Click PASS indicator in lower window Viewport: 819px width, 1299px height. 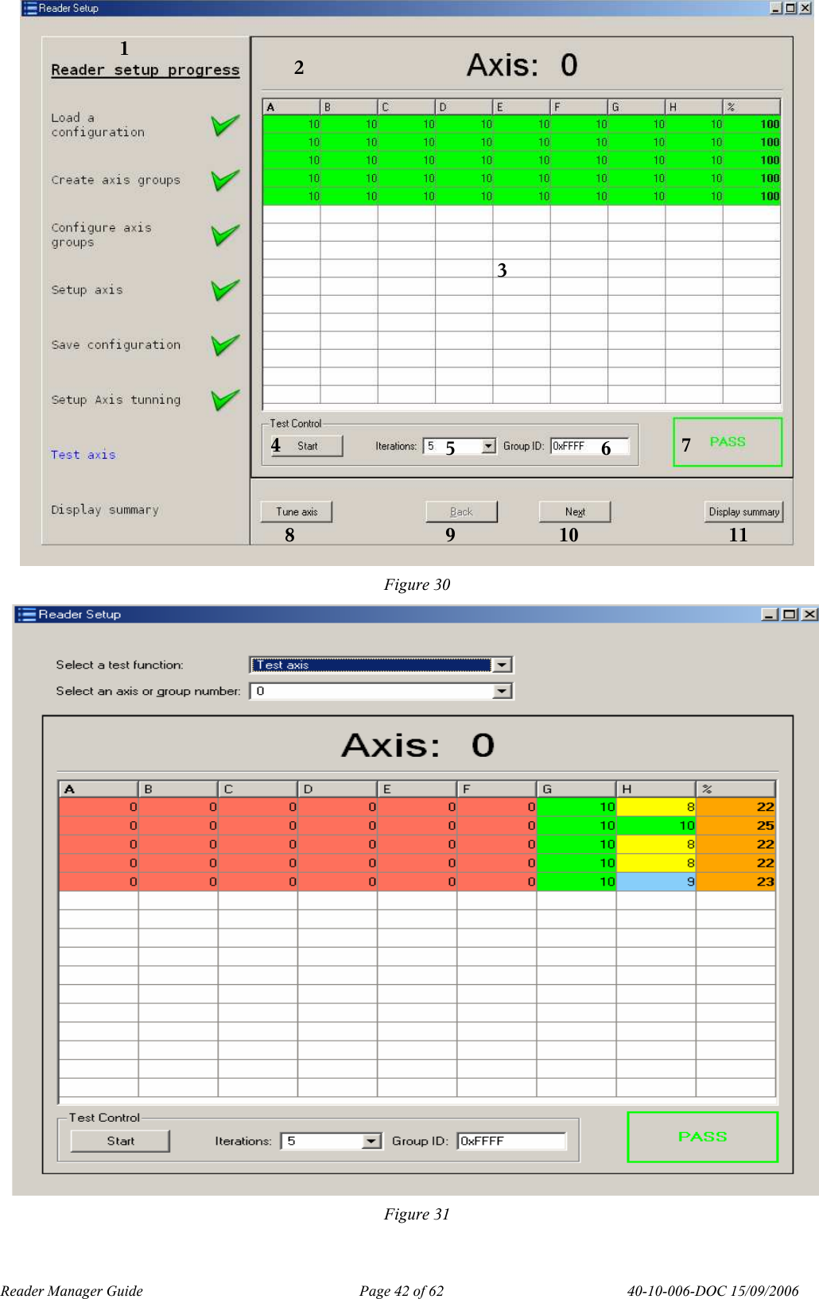coord(703,1137)
